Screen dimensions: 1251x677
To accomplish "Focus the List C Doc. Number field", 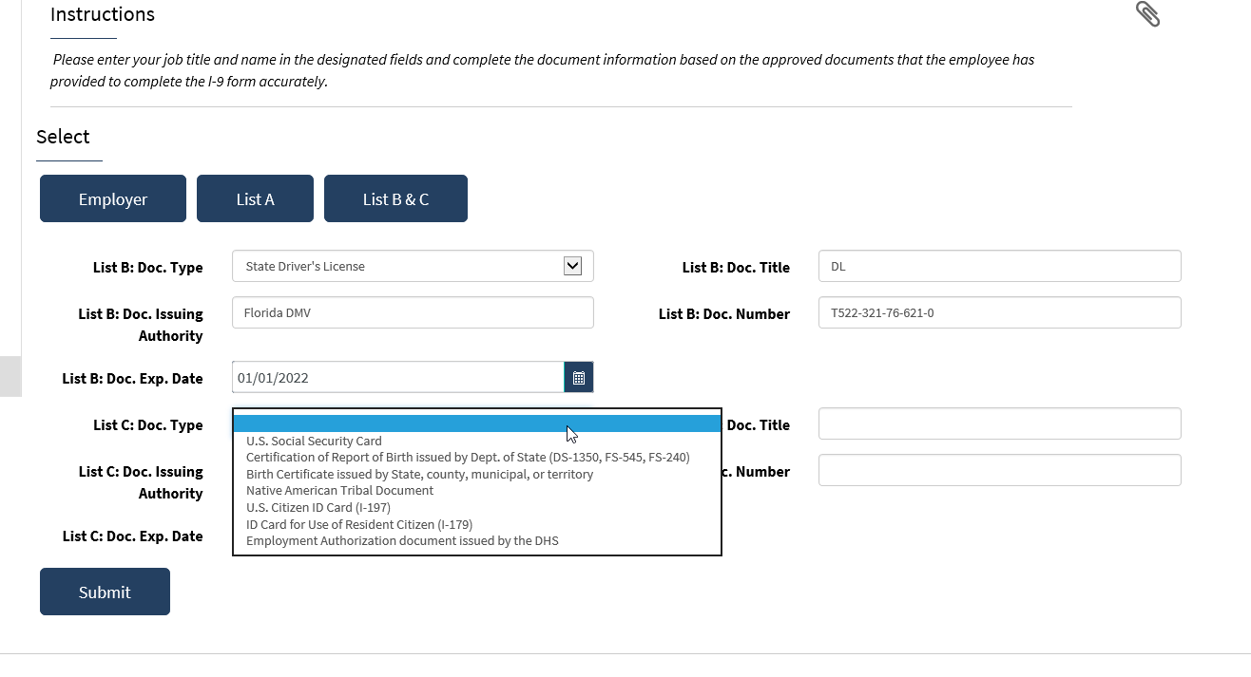I will tap(1000, 470).
